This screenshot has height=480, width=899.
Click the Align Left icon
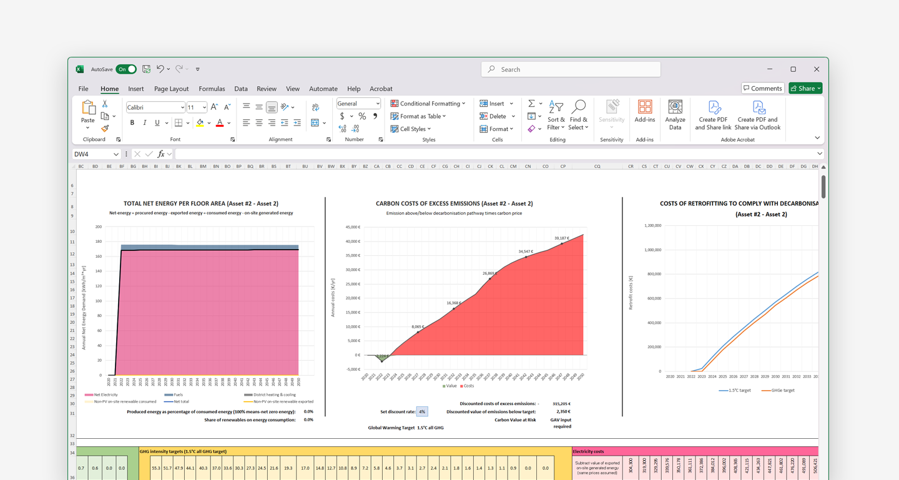pyautogui.click(x=247, y=123)
